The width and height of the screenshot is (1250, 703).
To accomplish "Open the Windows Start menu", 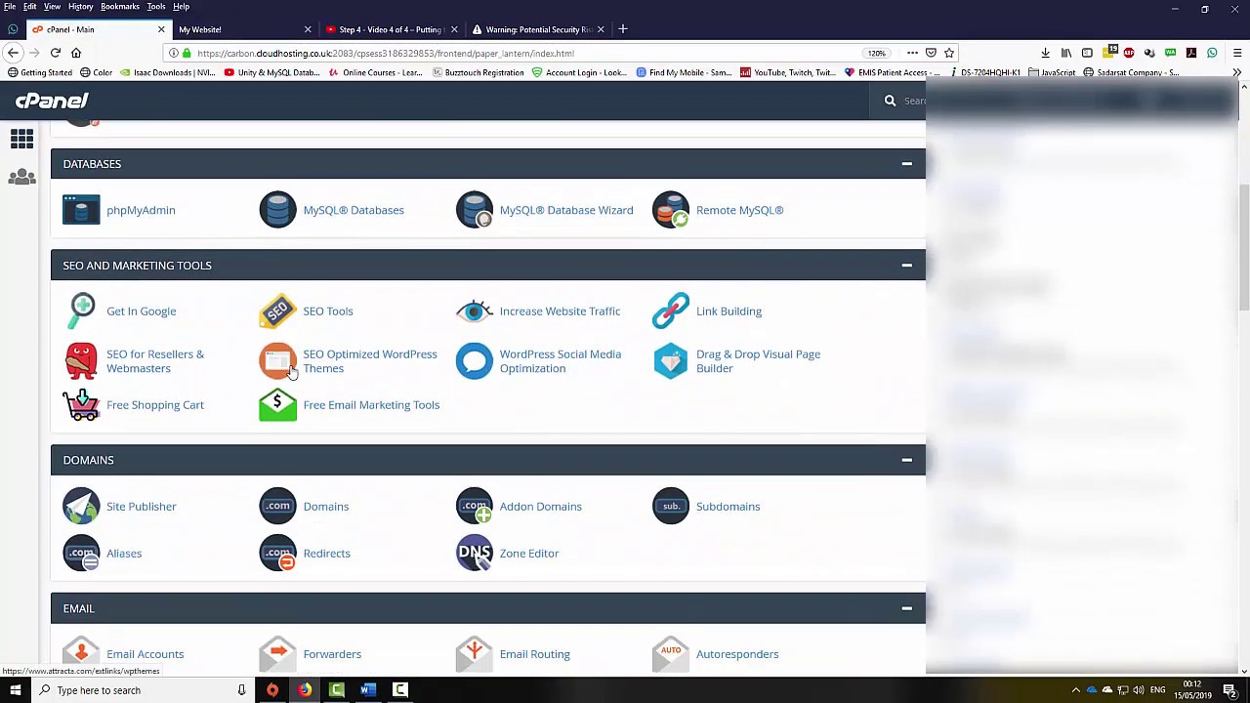I will pyautogui.click(x=16, y=690).
